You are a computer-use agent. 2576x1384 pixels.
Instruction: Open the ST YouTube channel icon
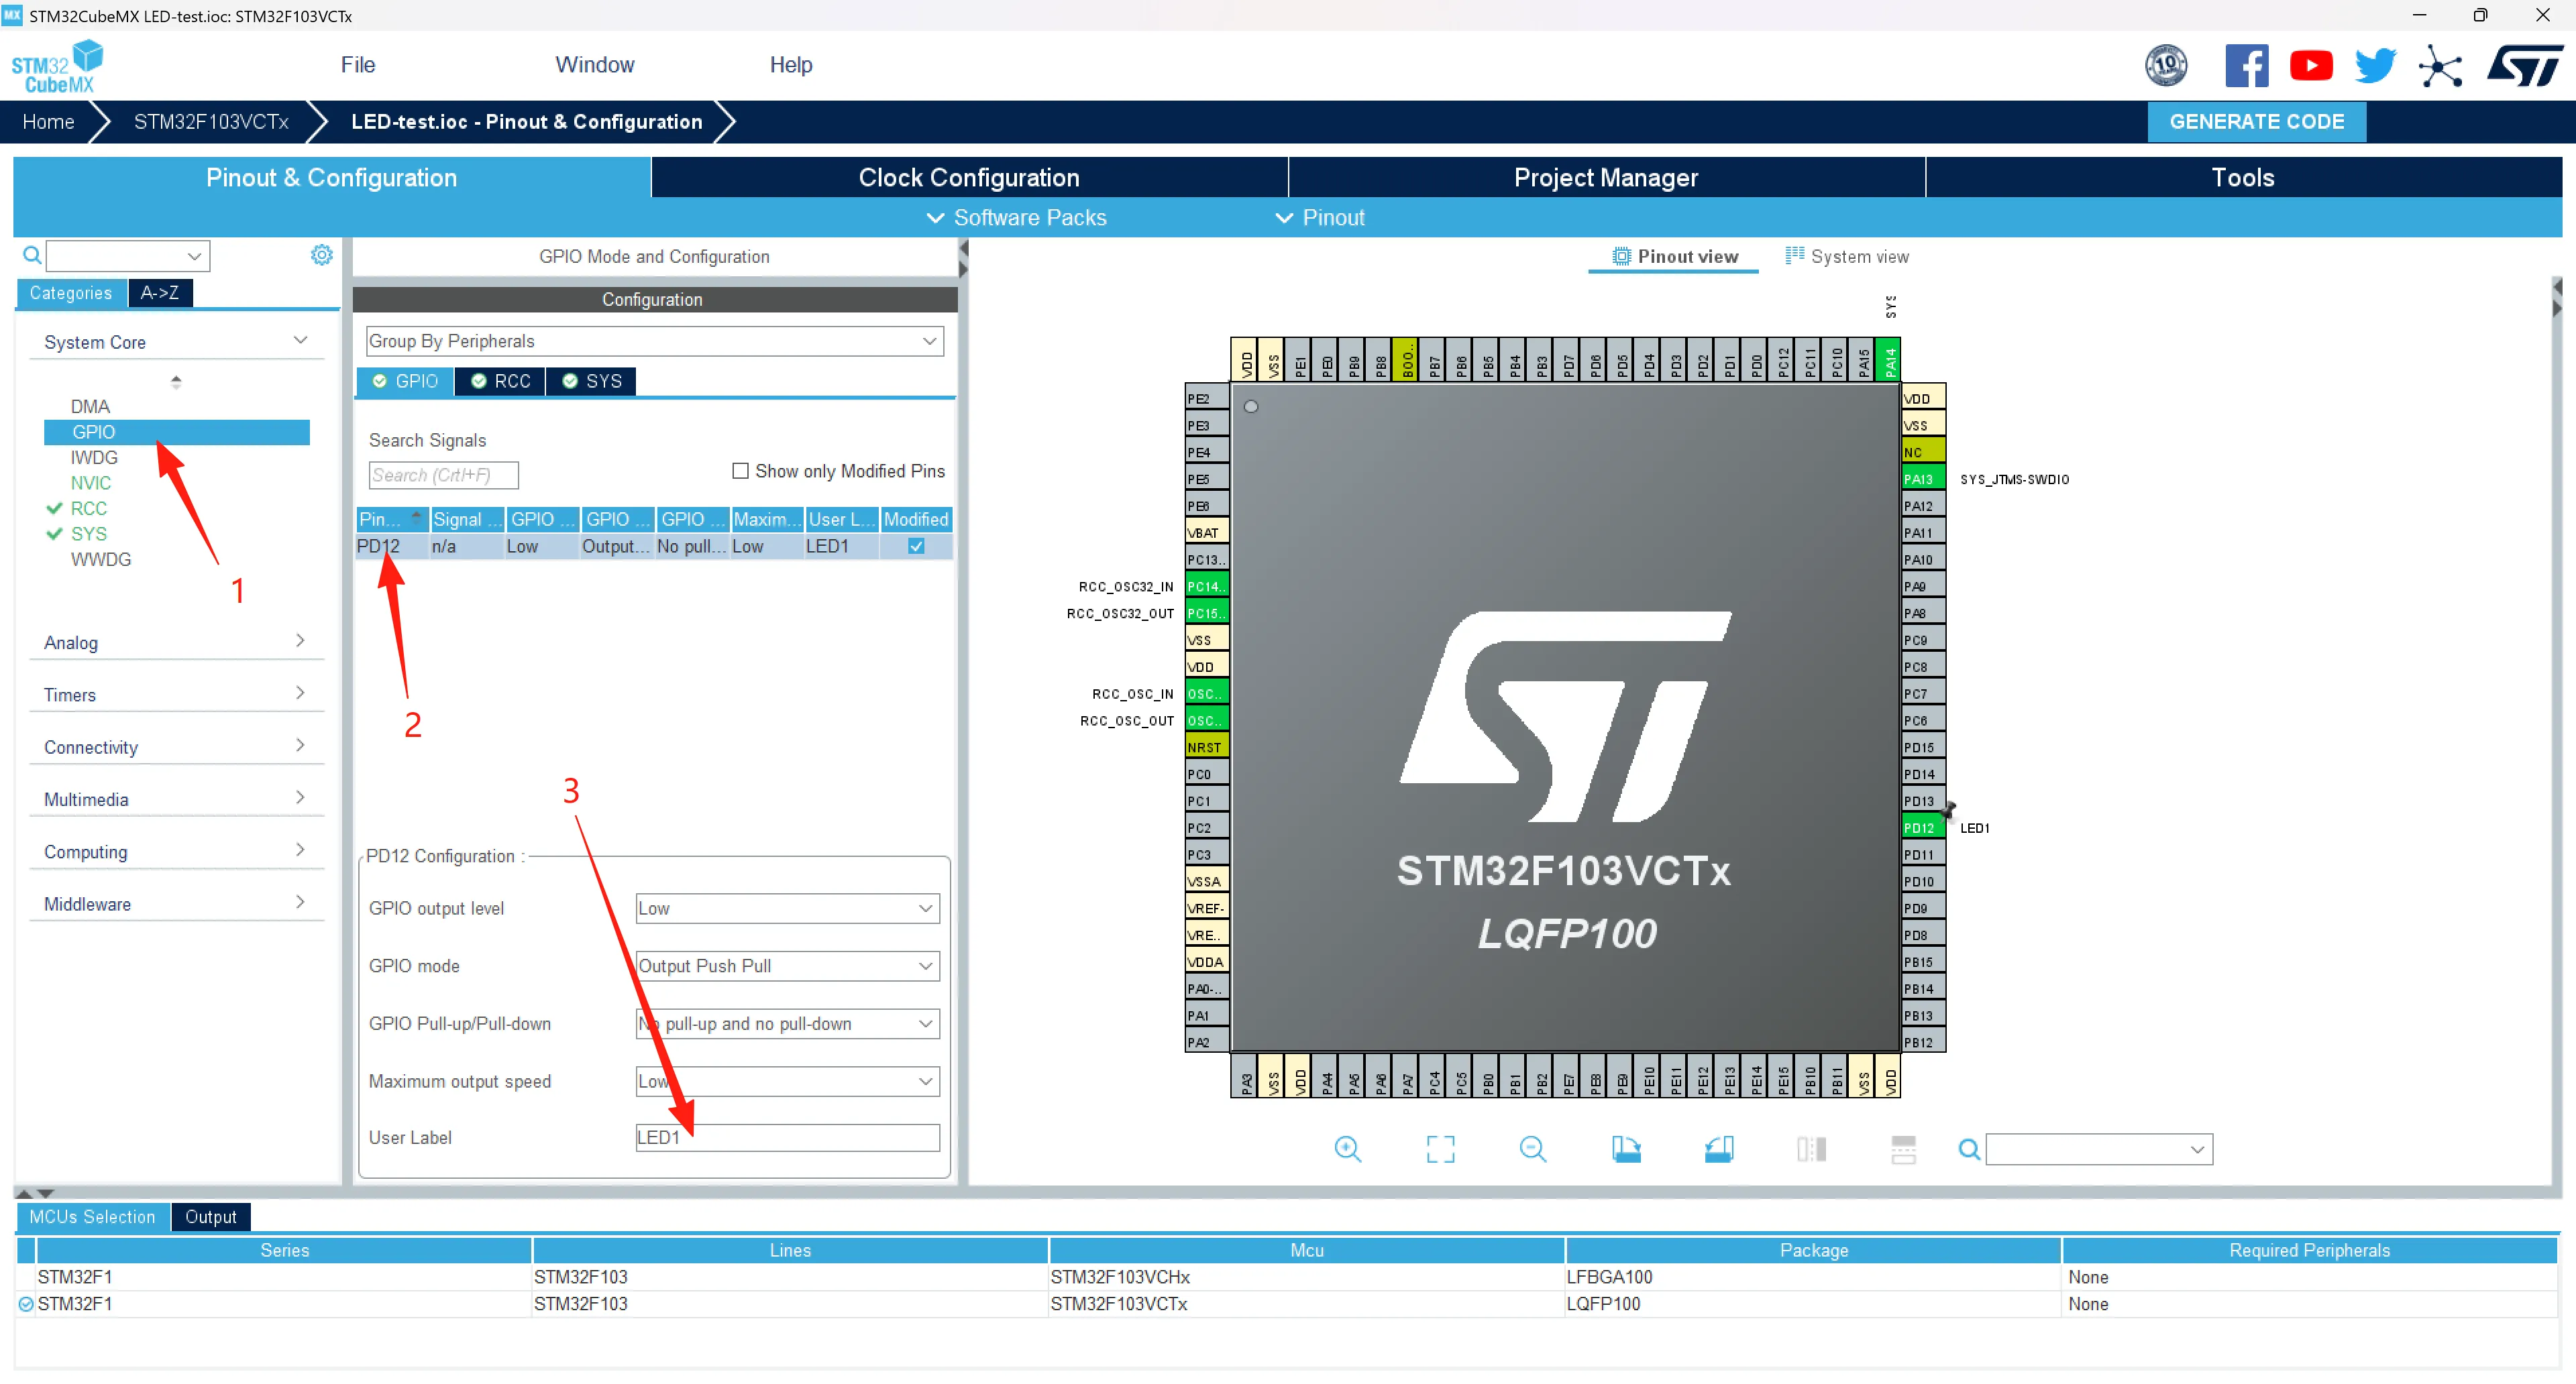coord(2310,66)
